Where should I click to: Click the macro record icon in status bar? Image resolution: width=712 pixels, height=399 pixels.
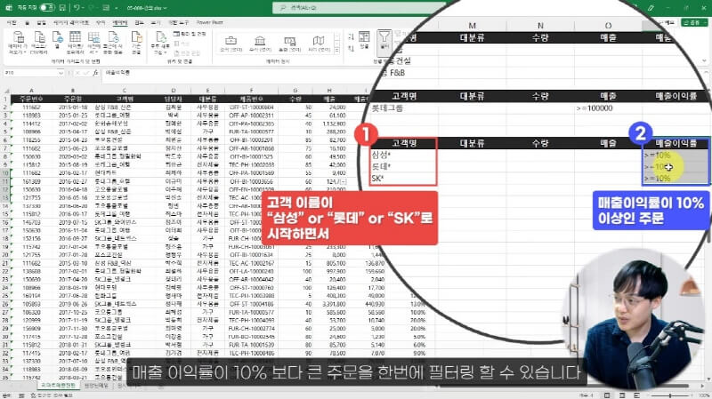click(x=21, y=395)
